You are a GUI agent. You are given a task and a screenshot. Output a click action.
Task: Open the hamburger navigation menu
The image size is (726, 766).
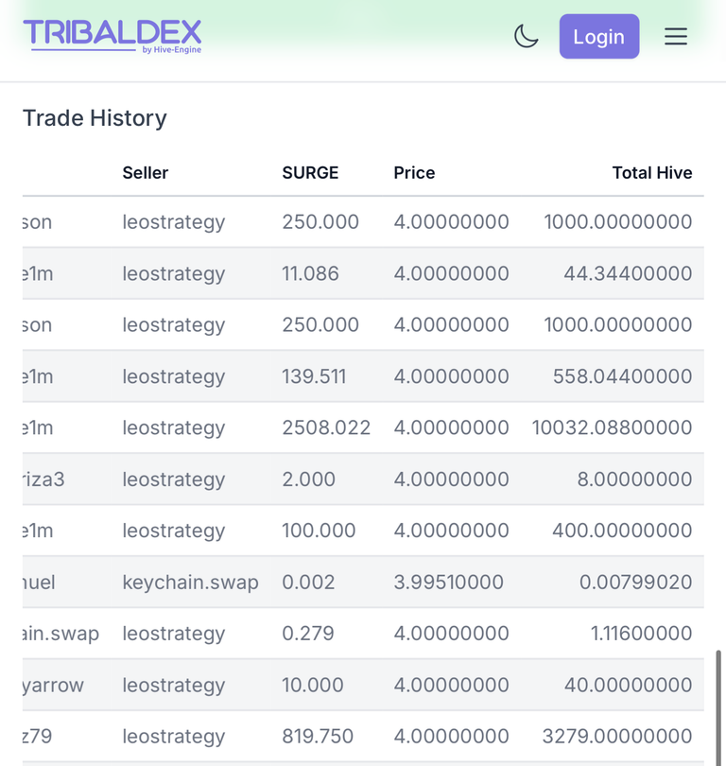[x=676, y=37]
